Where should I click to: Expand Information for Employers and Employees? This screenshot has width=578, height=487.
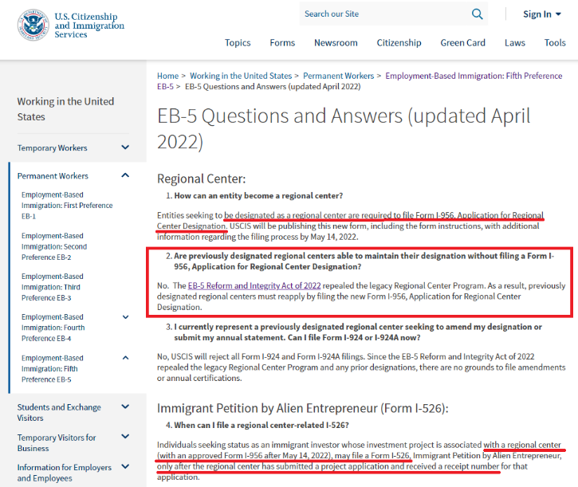click(x=125, y=468)
